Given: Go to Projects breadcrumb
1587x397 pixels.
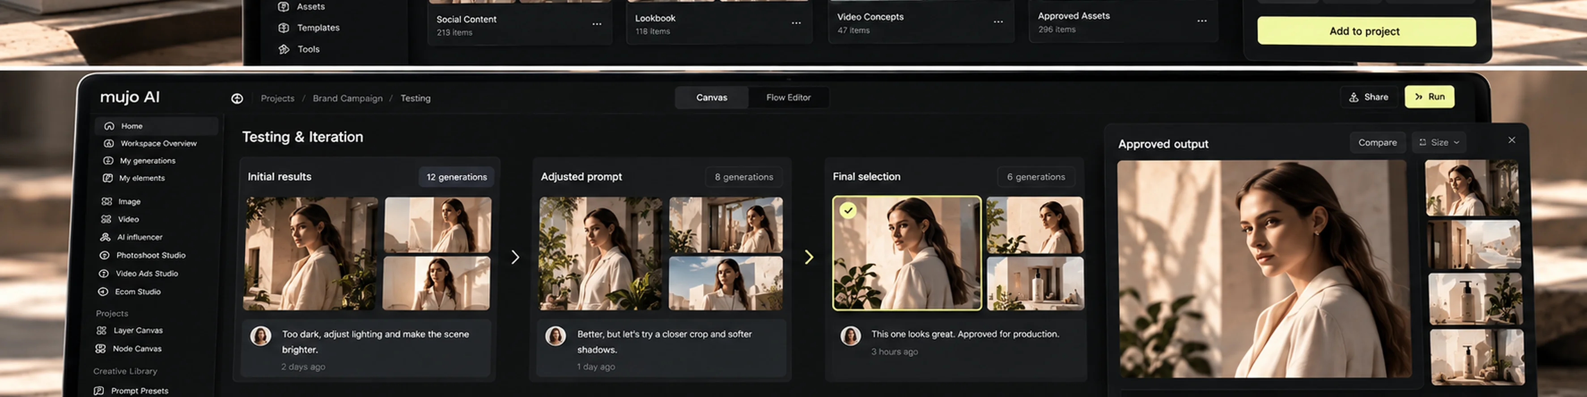Looking at the screenshot, I should pos(277,98).
